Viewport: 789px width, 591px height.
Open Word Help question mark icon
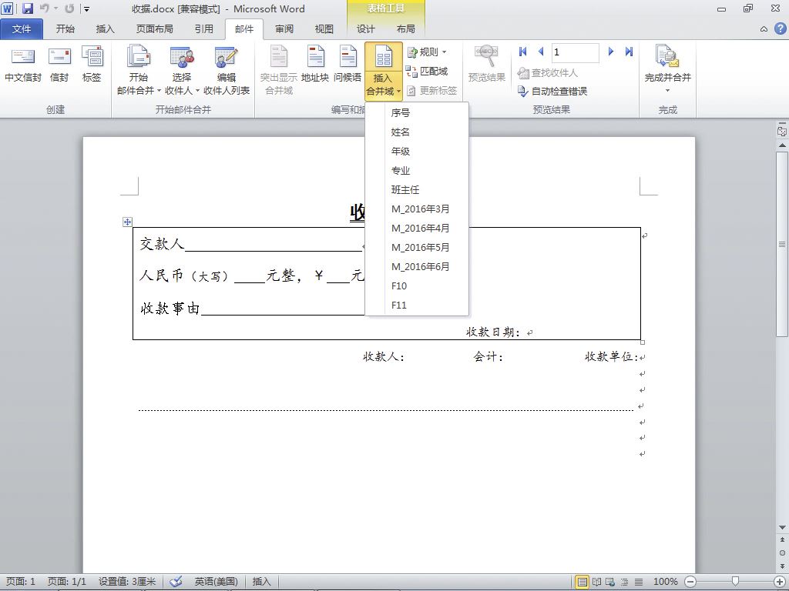[x=780, y=28]
